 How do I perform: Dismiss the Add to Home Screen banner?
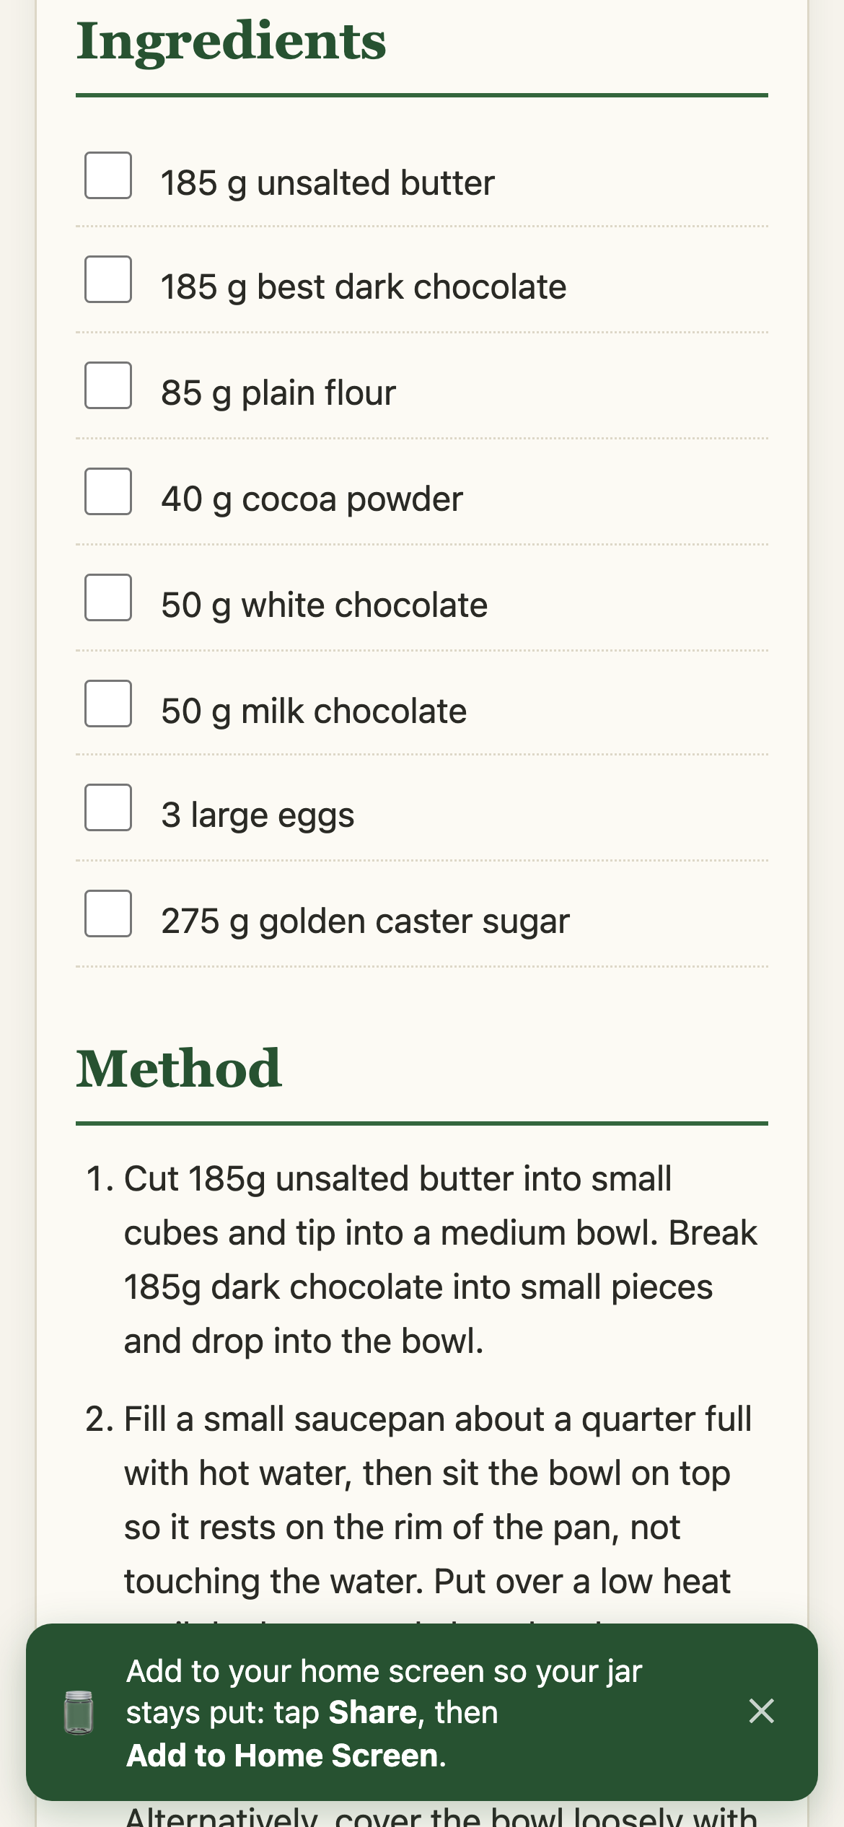(761, 1711)
